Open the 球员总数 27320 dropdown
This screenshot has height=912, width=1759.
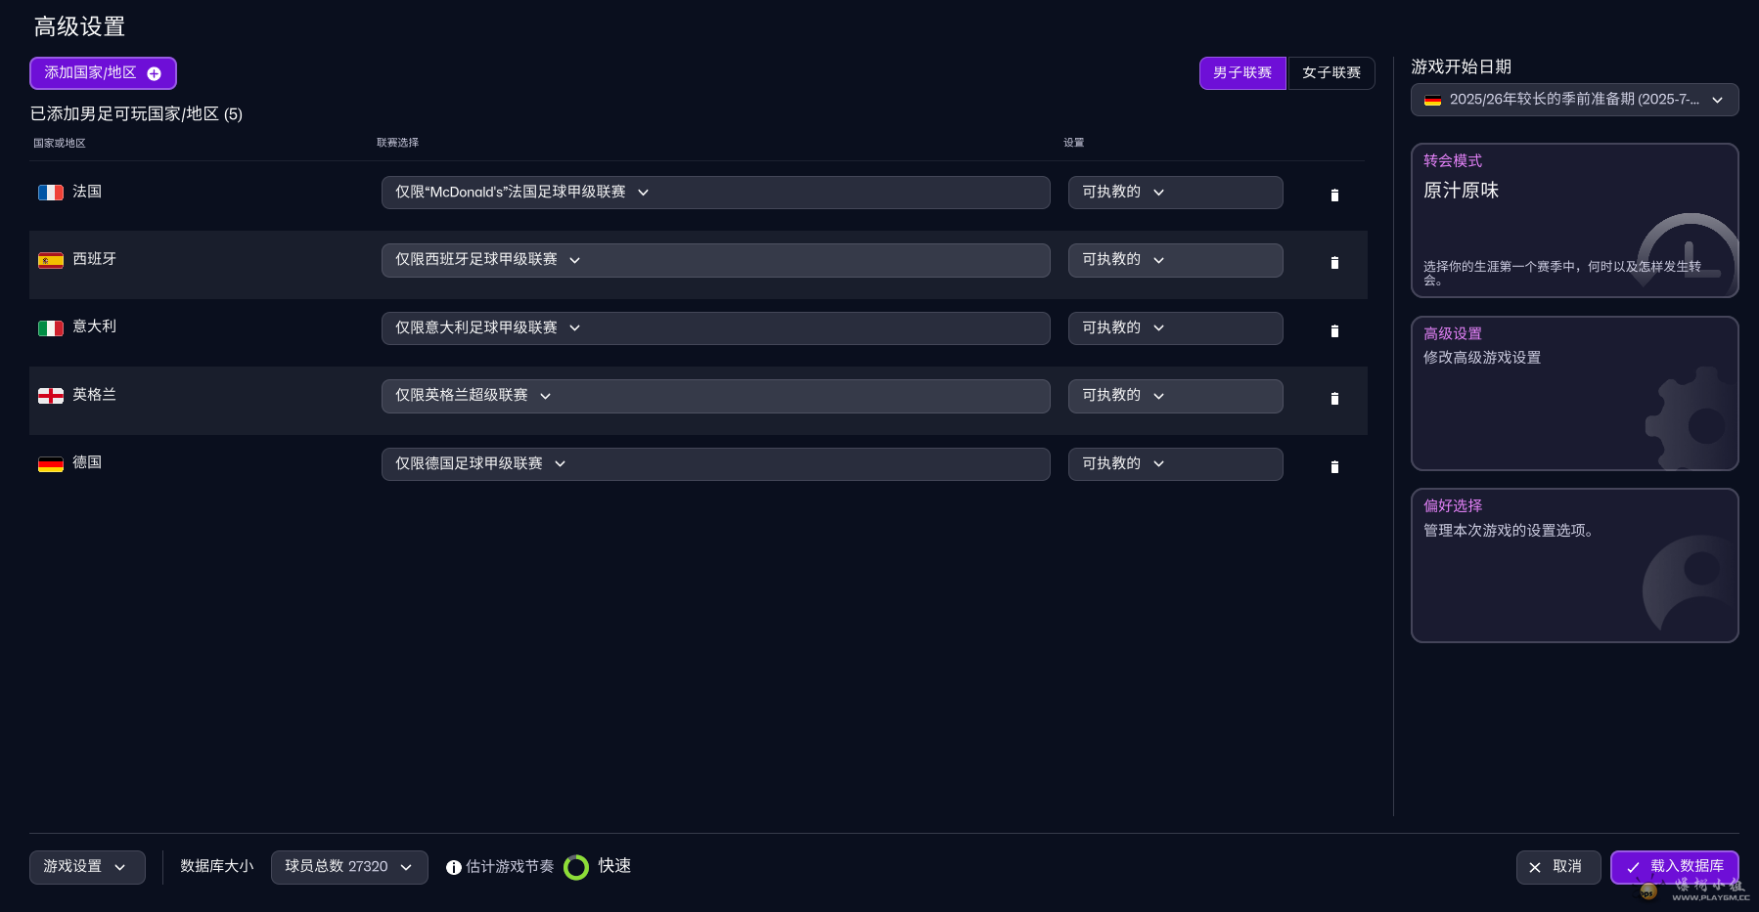[x=349, y=867]
